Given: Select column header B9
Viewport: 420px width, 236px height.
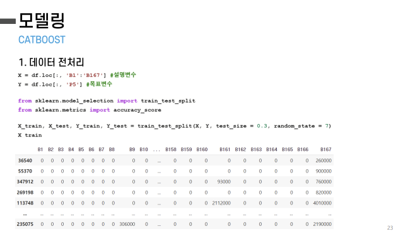Looking at the screenshot, I should (x=132, y=149).
